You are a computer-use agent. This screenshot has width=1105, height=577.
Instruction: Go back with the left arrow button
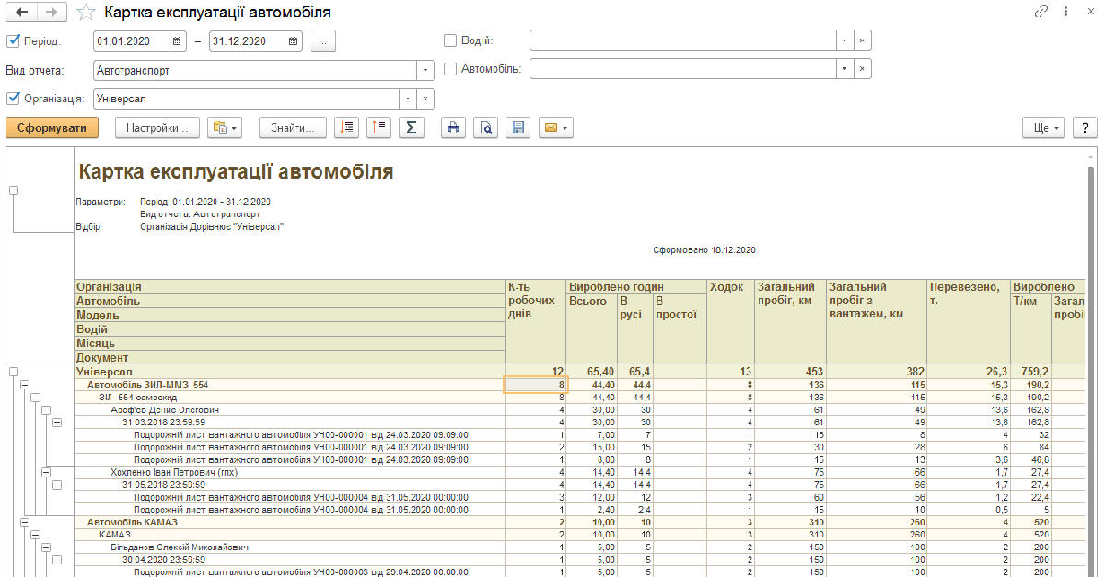tap(22, 12)
